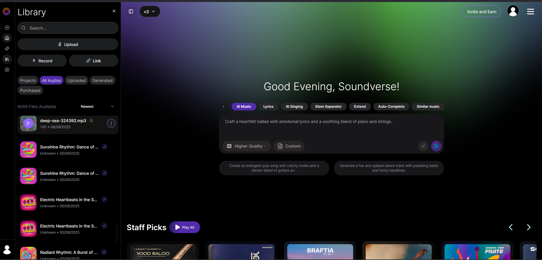This screenshot has height=260, width=542.
Task: Click the Upload button
Action: [68, 44]
